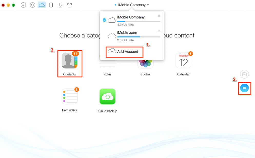
Task: Open the Calendar category icon
Action: tap(183, 61)
